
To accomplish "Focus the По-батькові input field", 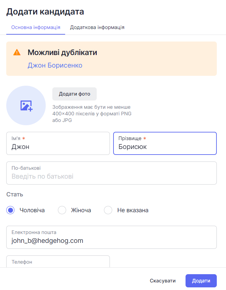I will [x=112, y=173].
